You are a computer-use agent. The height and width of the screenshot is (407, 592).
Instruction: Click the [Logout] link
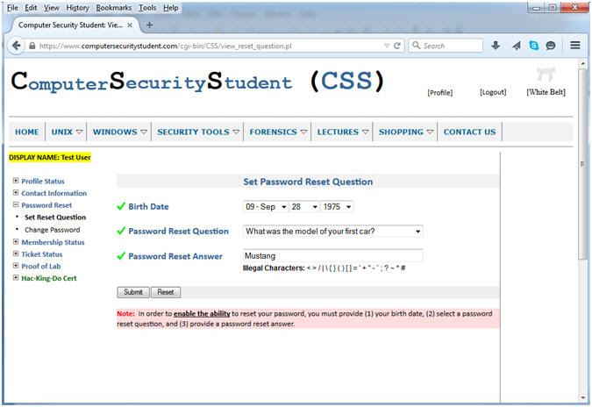point(493,92)
